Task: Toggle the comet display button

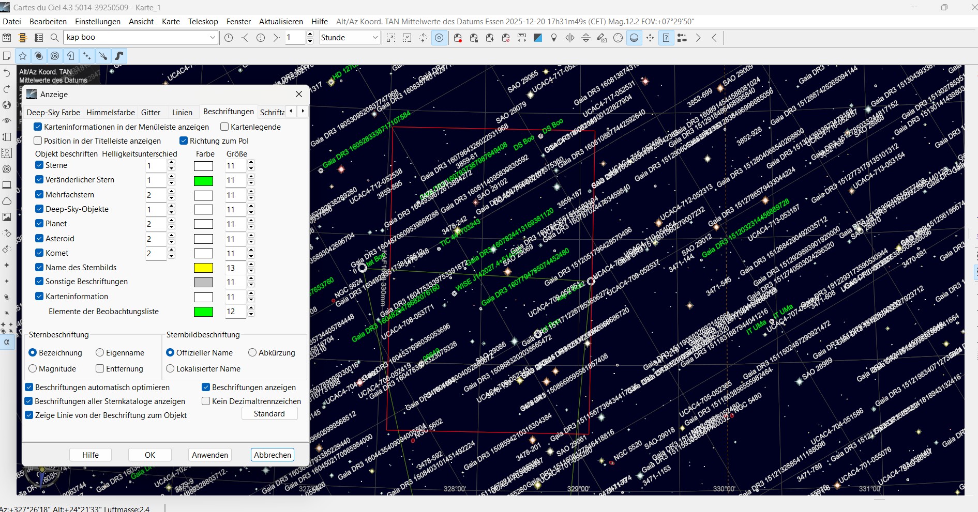Action: click(103, 56)
